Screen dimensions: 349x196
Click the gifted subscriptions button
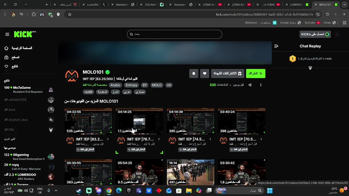point(228,73)
